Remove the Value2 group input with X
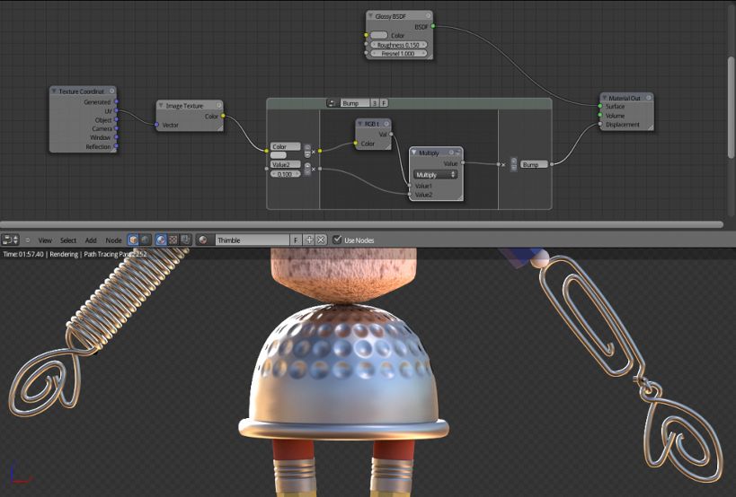The image size is (736, 497). tap(314, 170)
